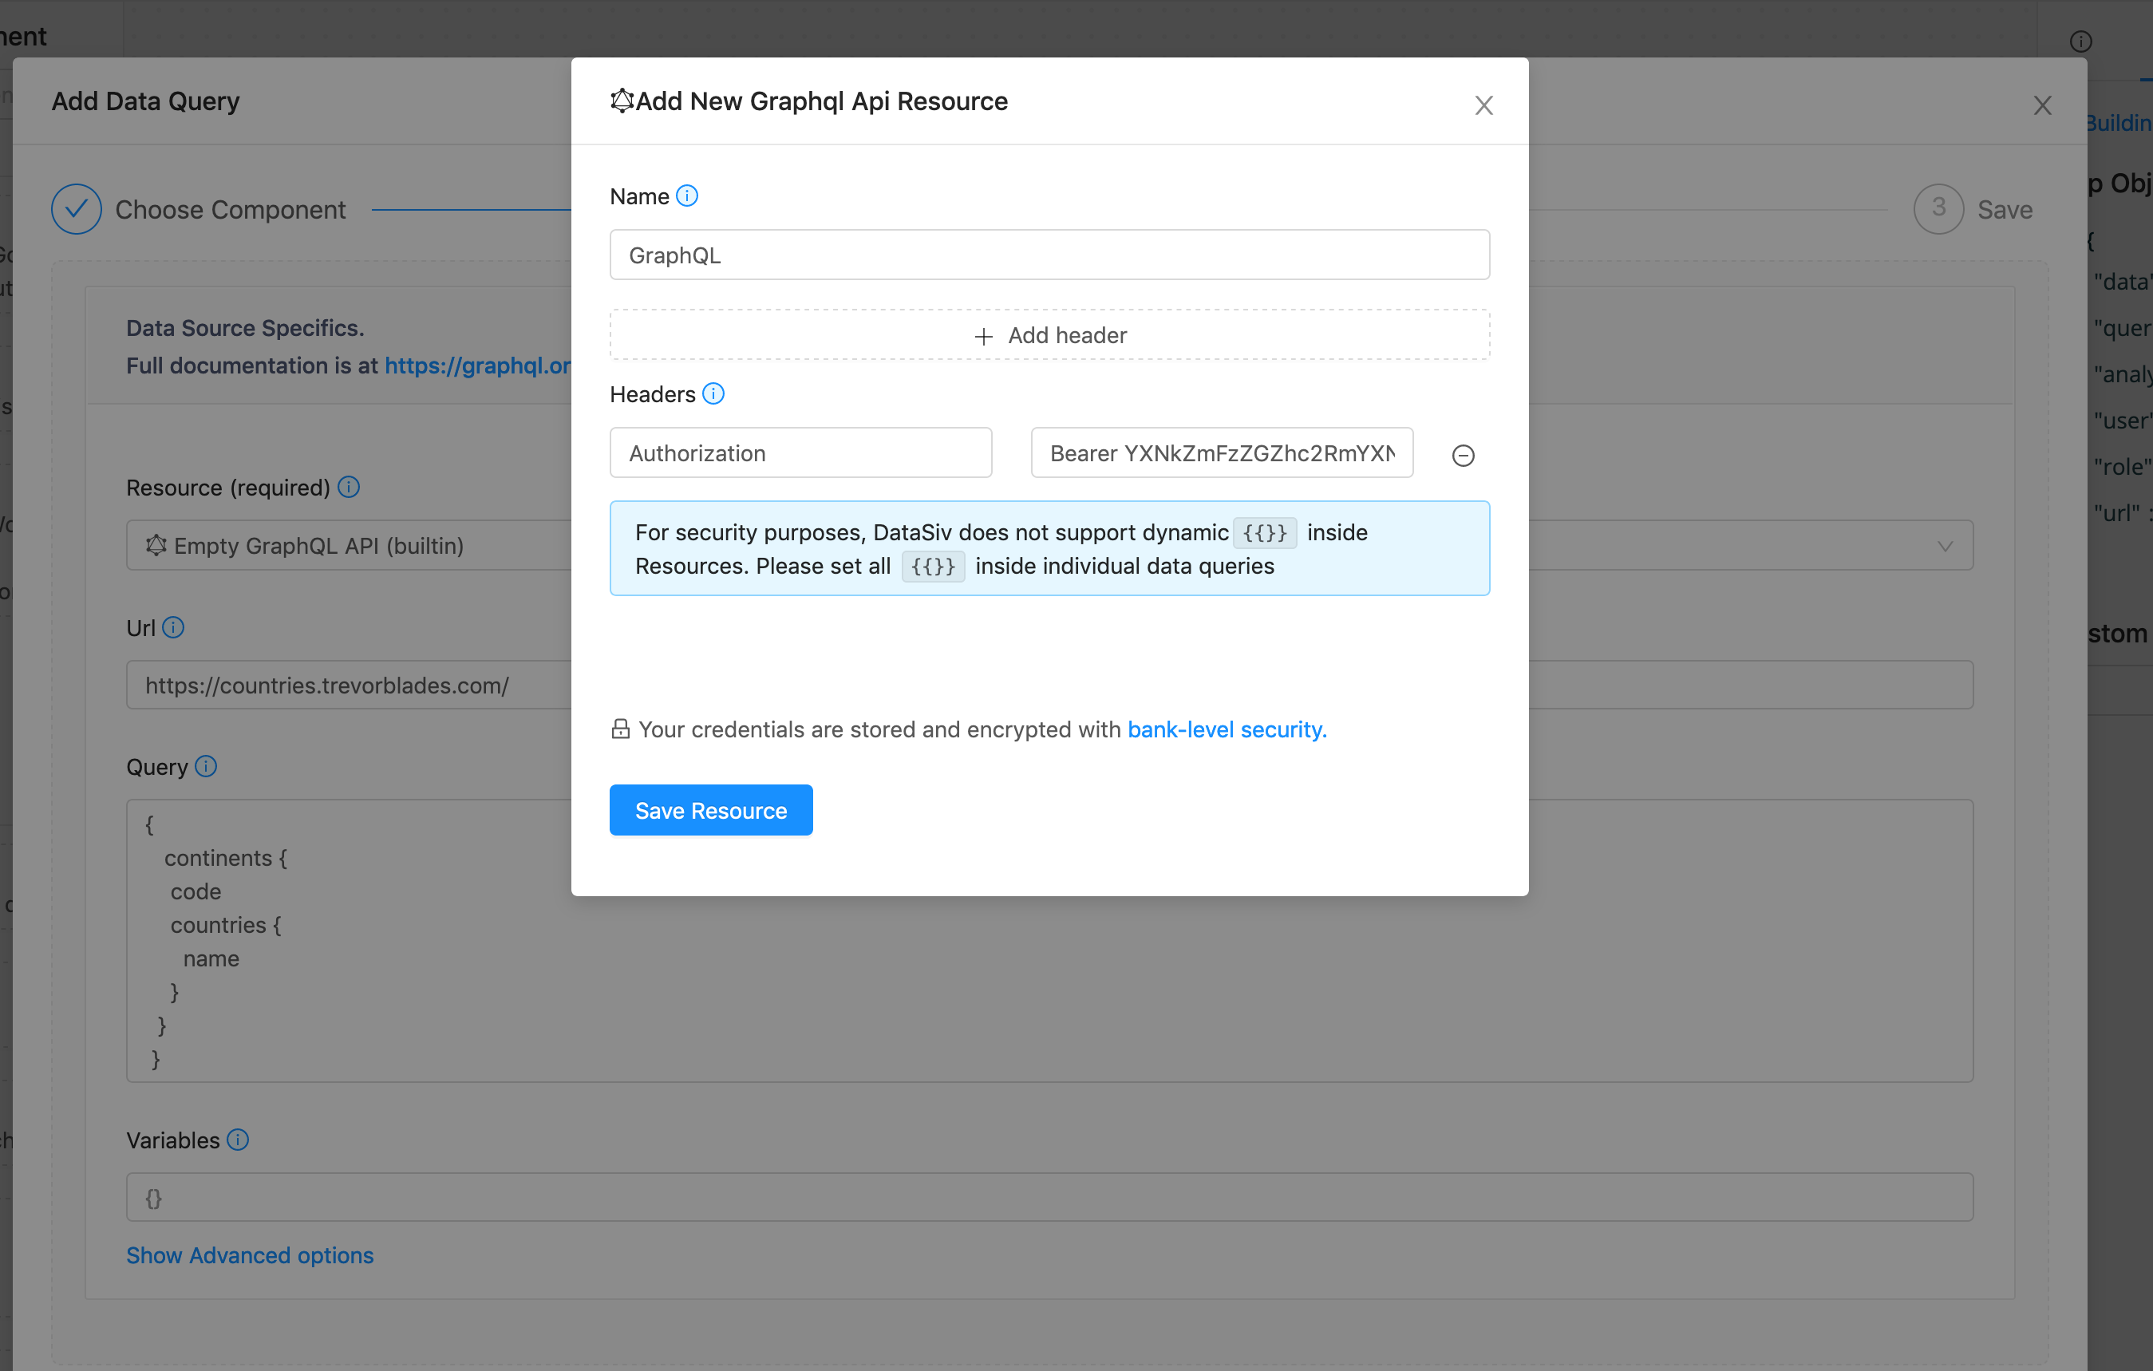Focus the Variables input field

[1049, 1198]
